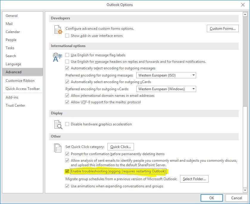Viewport: 250px width, 204px height.
Task: Open Quick Access Toolbar settings
Action: (23, 89)
